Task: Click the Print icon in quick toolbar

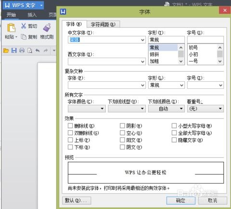Action: point(22,50)
